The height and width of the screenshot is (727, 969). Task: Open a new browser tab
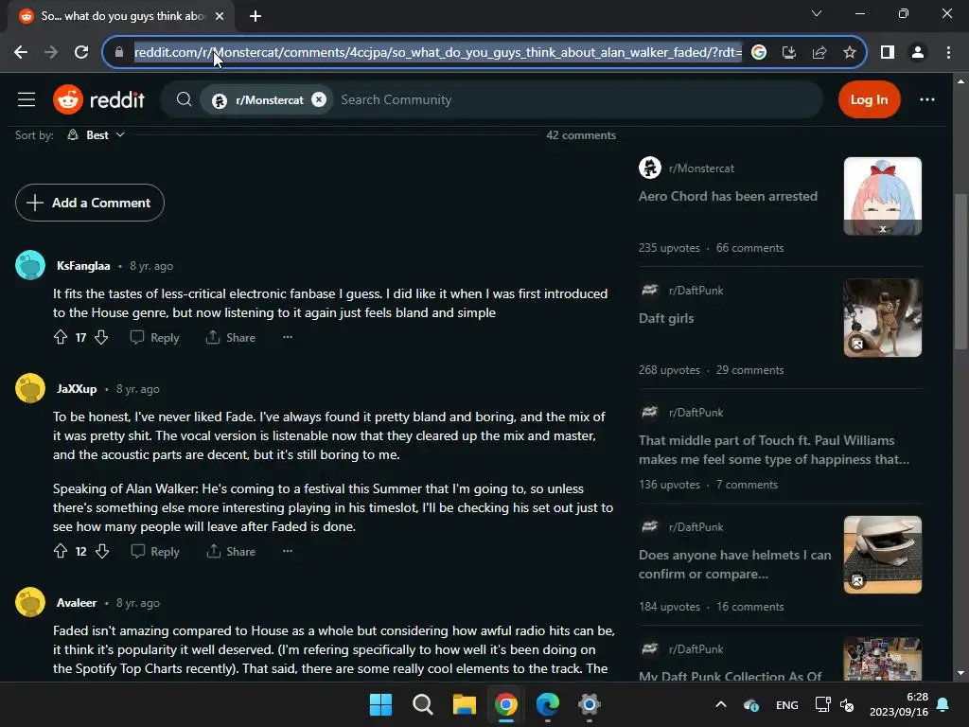coord(255,16)
